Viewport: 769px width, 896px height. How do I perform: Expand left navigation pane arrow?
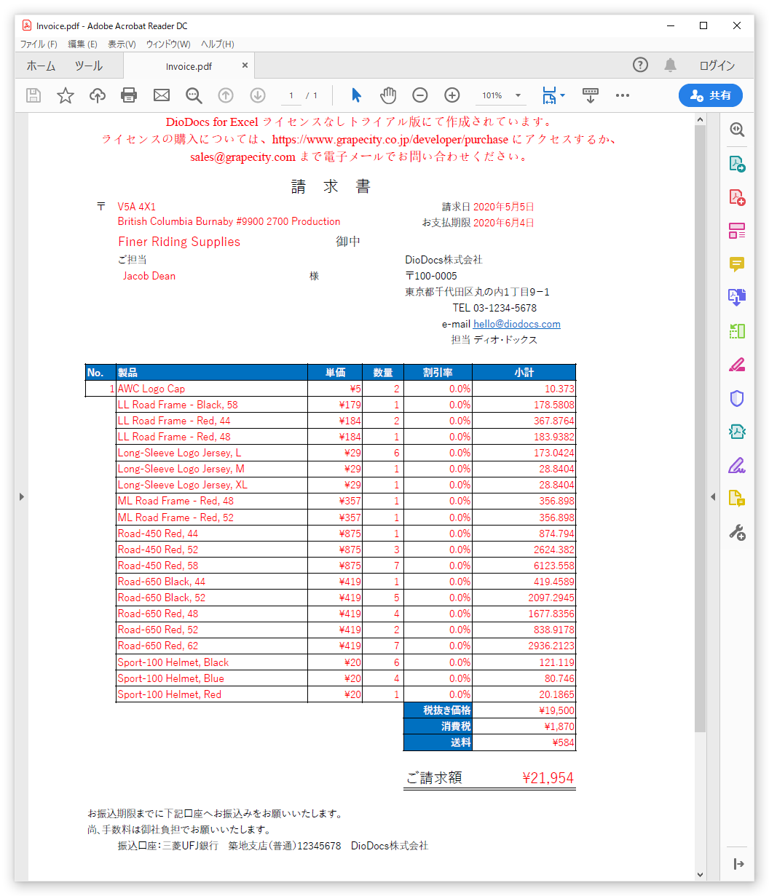tap(21, 496)
